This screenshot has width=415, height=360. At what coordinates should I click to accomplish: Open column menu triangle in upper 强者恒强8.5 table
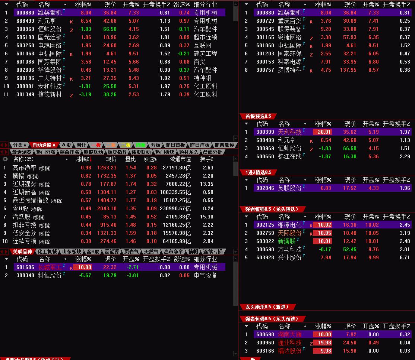pos(246,217)
